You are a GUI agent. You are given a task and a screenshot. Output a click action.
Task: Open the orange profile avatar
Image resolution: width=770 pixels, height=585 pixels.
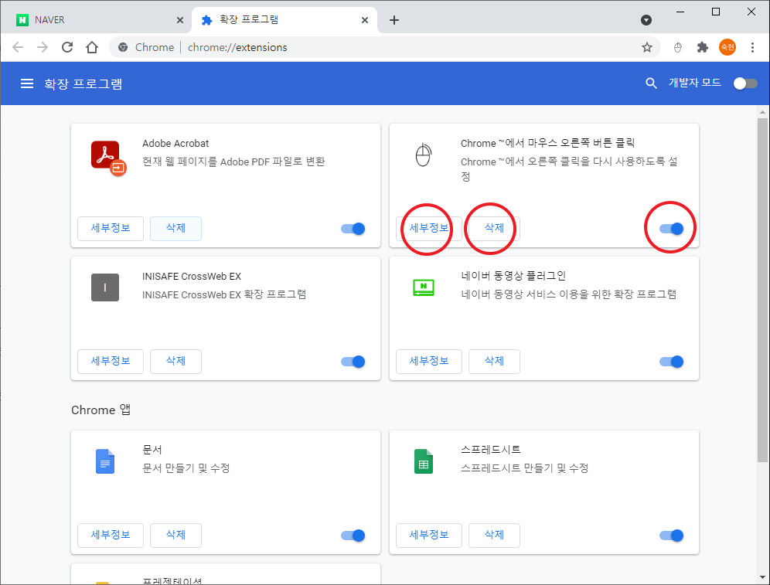pos(727,47)
